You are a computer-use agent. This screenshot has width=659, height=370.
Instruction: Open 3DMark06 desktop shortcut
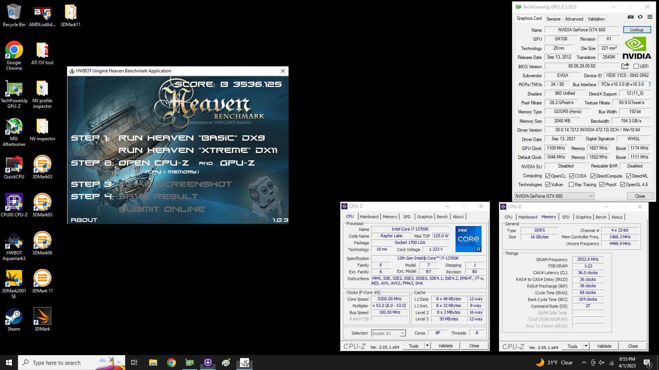coord(42,244)
